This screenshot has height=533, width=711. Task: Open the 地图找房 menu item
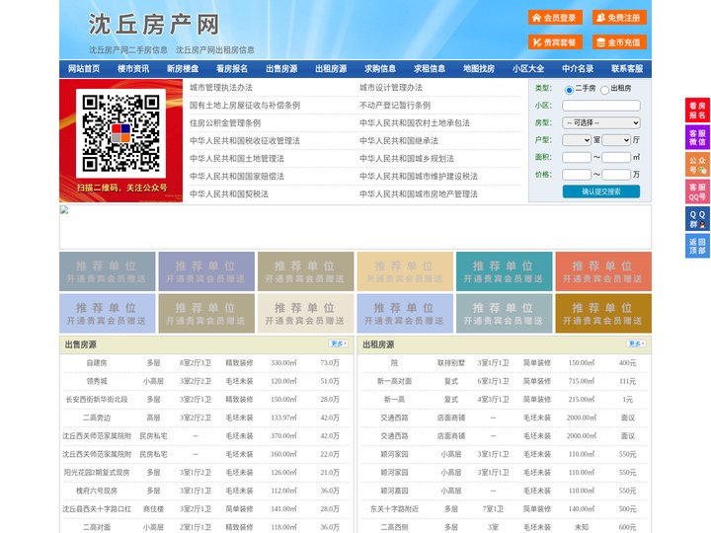click(479, 69)
